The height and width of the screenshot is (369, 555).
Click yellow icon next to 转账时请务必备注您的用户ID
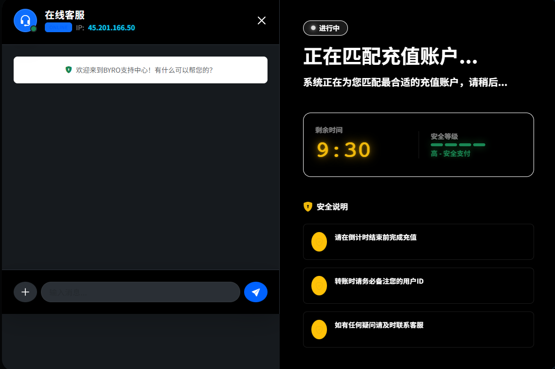pyautogui.click(x=319, y=286)
